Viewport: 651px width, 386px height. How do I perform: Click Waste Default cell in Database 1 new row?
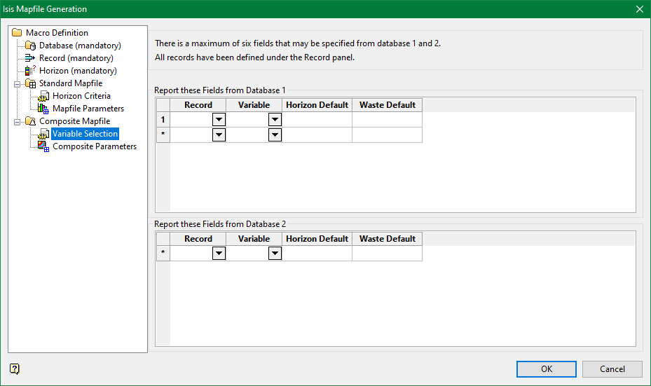[388, 135]
